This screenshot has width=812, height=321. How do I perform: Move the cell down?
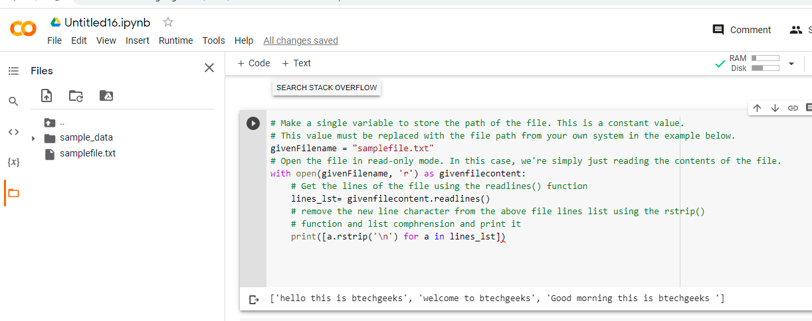tap(775, 108)
